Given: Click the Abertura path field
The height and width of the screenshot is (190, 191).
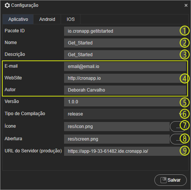Looking at the screenshot, I should [x=117, y=139].
